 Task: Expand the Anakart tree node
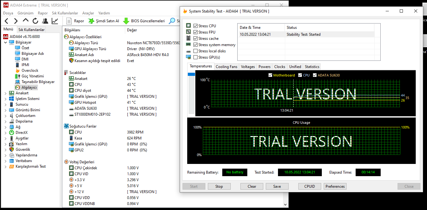6,93
